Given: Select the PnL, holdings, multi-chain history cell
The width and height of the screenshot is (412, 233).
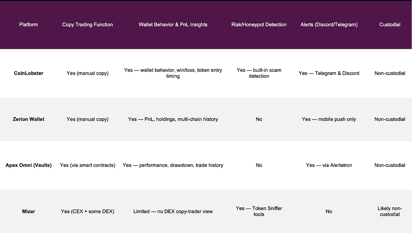Looking at the screenshot, I should 173,119.
